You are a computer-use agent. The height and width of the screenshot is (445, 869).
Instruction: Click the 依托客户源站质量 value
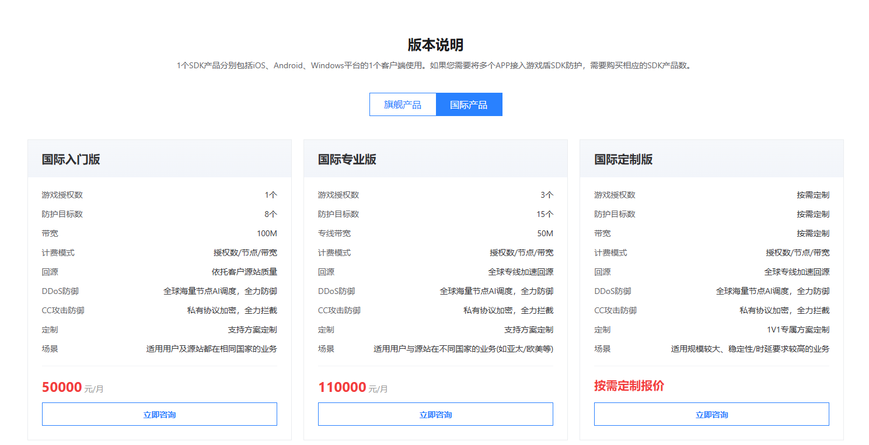point(244,272)
